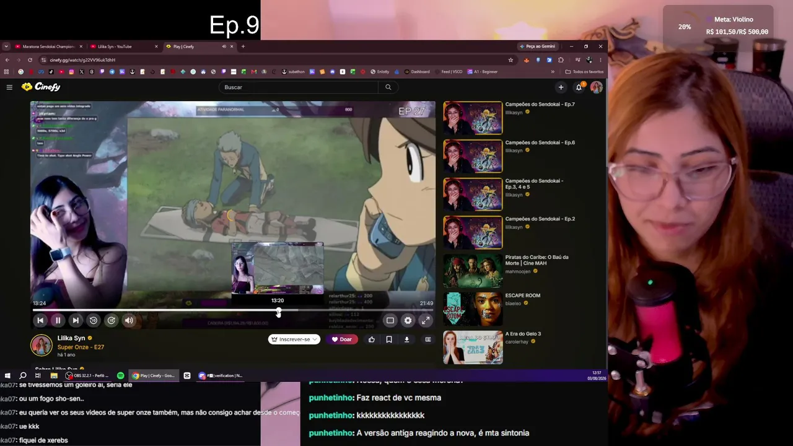The height and width of the screenshot is (446, 793).
Task: Like the video with thumbs up
Action: 372,339
